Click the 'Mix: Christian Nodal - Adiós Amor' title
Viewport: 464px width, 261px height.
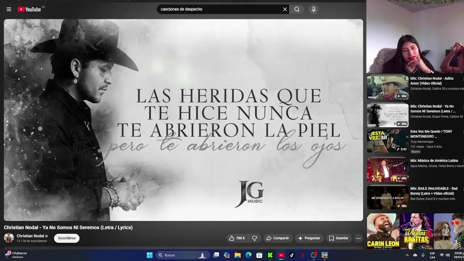[x=432, y=81]
